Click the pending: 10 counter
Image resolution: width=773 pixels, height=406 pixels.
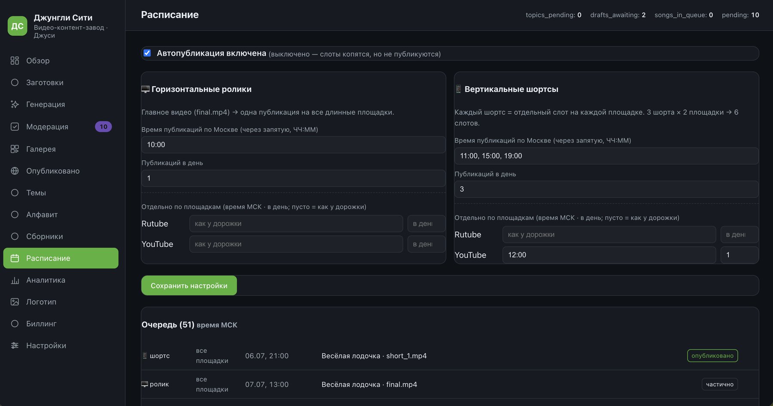click(740, 15)
